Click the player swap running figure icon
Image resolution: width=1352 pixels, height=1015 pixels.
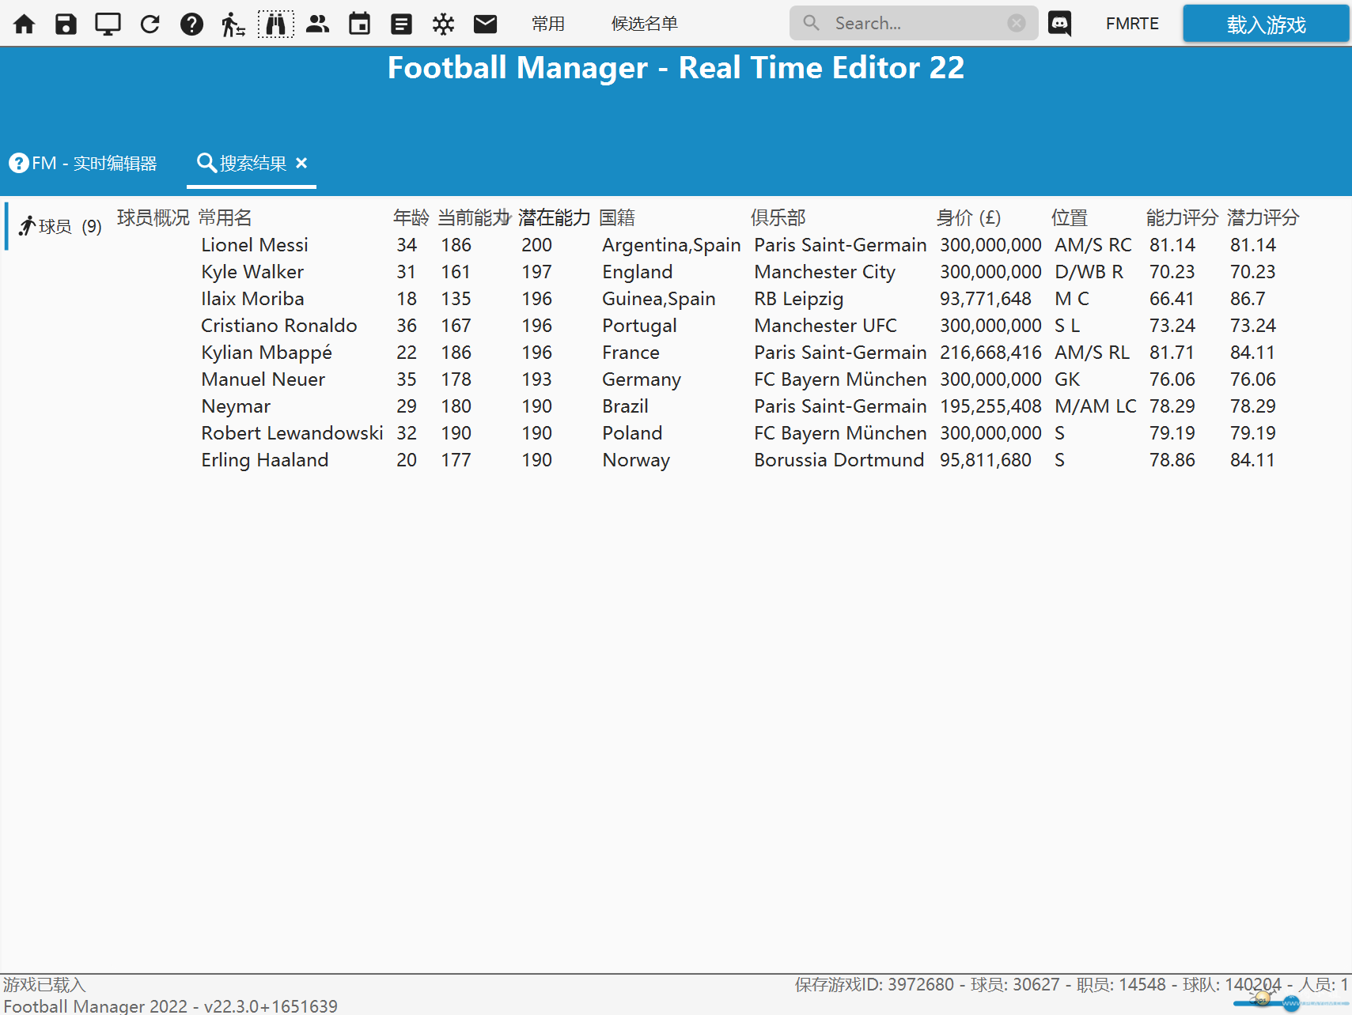click(x=233, y=24)
